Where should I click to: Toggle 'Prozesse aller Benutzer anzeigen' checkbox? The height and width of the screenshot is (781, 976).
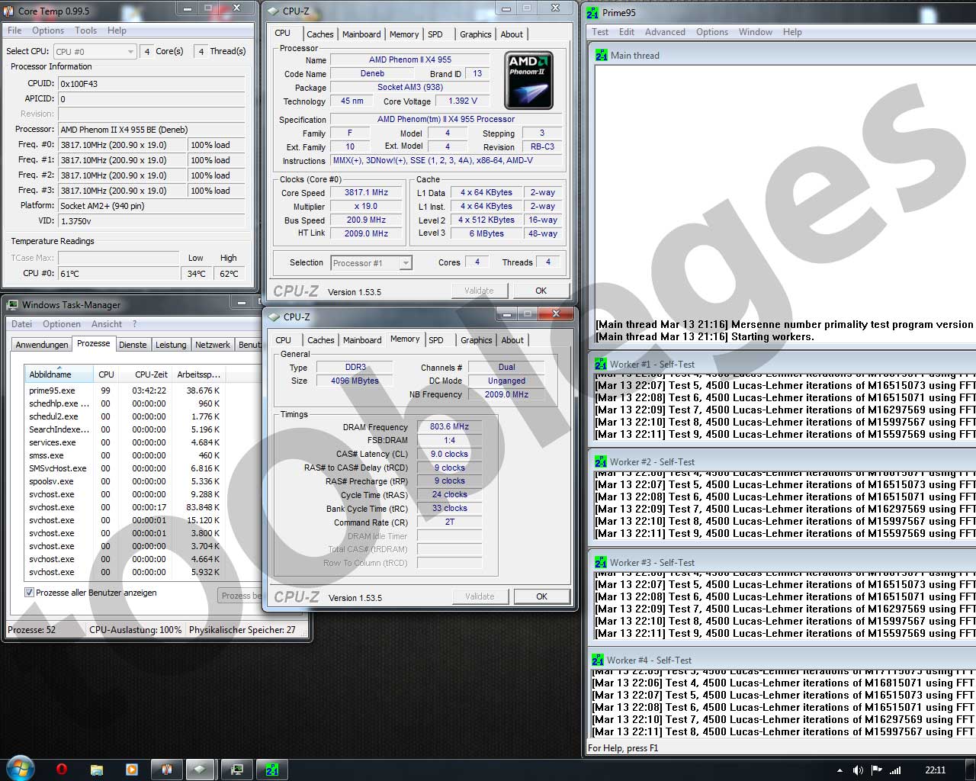pos(29,593)
